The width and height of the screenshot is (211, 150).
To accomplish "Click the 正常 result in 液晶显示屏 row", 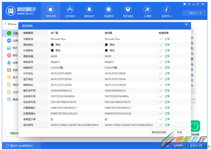I will [167, 119].
